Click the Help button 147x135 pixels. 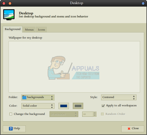[x=14, y=129]
